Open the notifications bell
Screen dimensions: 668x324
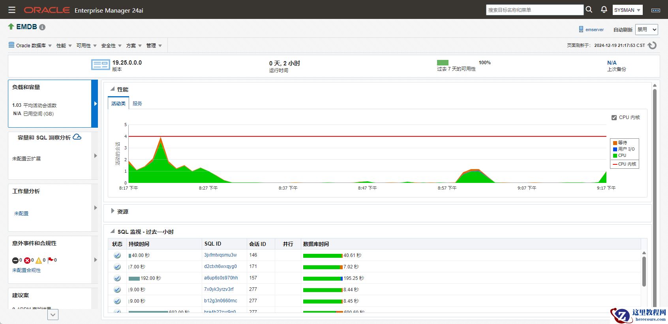pos(604,9)
